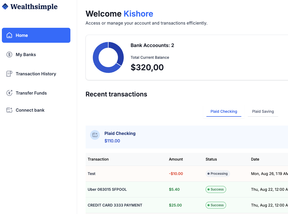The image size is (288, 214).
Task: Switch to the Plaid Saving tab
Action: [x=263, y=111]
